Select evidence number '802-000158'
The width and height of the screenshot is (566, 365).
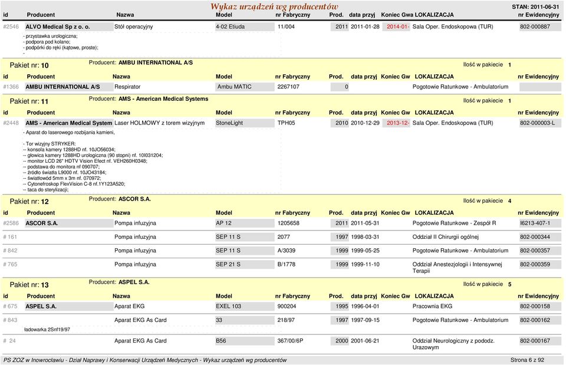click(x=540, y=307)
